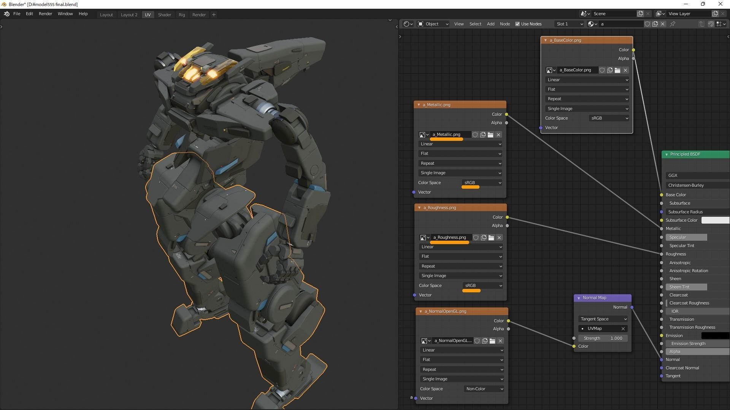This screenshot has height=410, width=730.
Task: Open the Emission color swatch
Action: click(715, 336)
